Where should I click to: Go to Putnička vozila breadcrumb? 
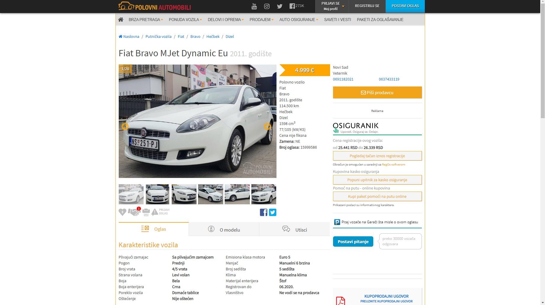point(158,36)
